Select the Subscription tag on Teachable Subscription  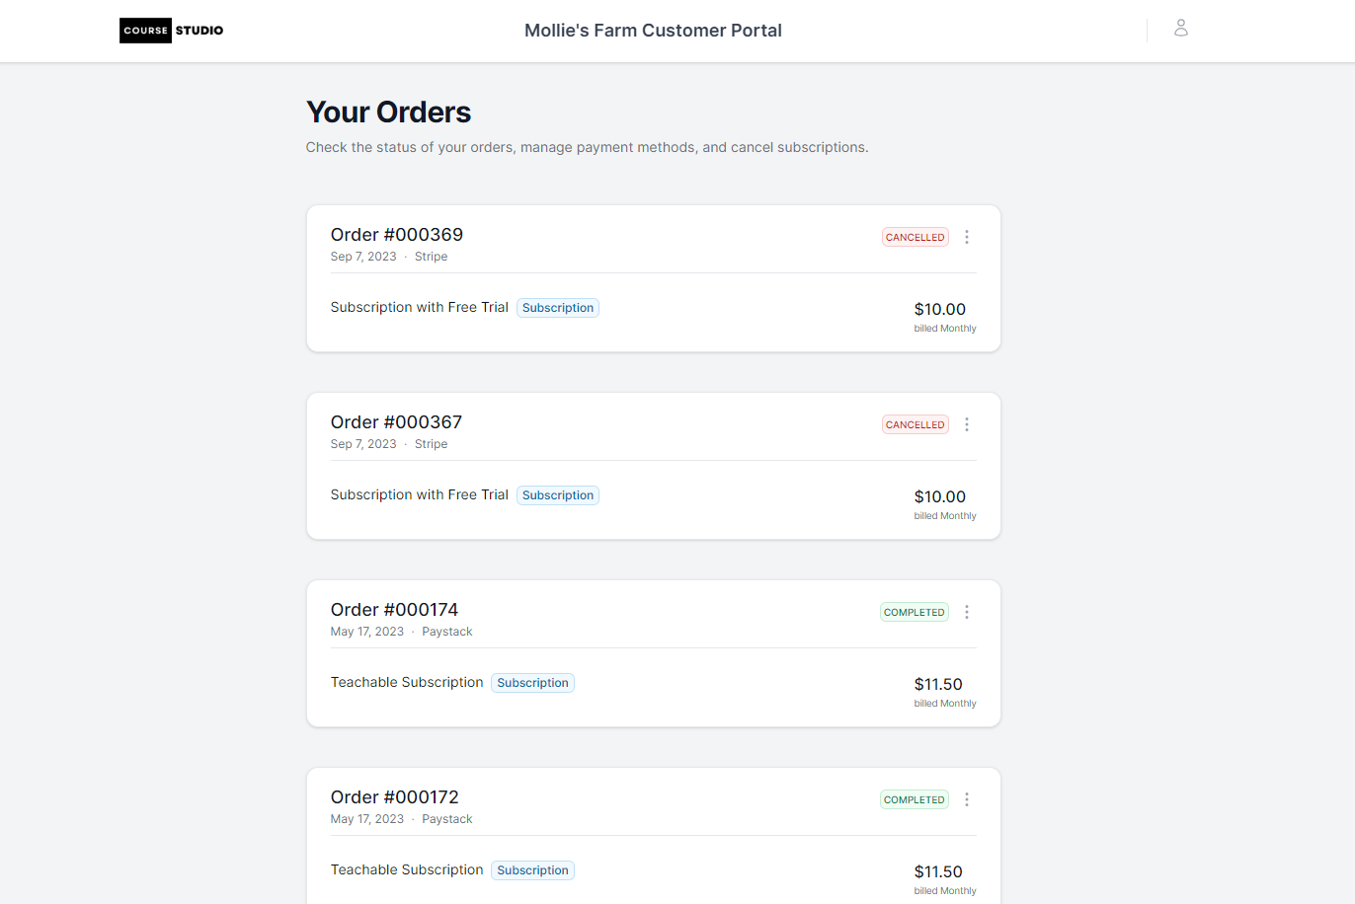coord(532,682)
